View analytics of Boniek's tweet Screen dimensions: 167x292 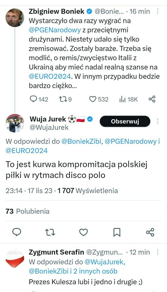122,99
